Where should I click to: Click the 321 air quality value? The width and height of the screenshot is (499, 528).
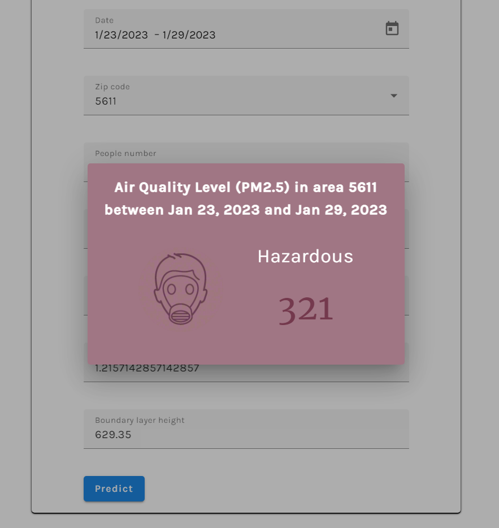[306, 310]
